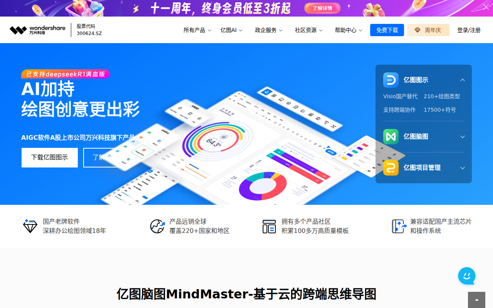Click the 亿图脑图MindMaster heading
Image resolution: width=493 pixels, height=308 pixels.
point(246,294)
